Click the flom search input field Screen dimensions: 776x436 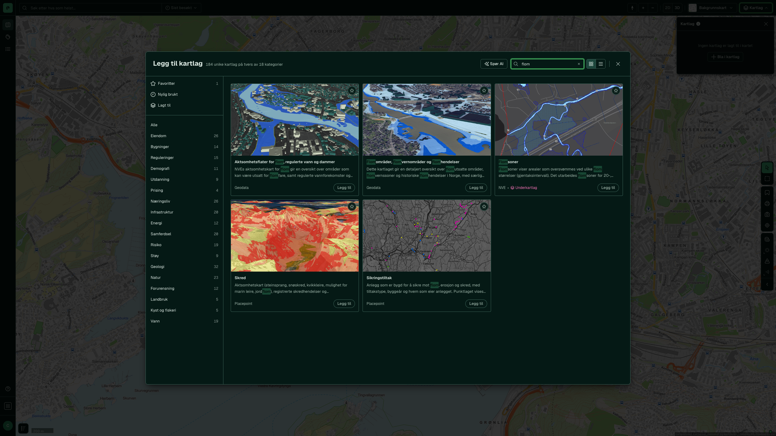click(547, 64)
